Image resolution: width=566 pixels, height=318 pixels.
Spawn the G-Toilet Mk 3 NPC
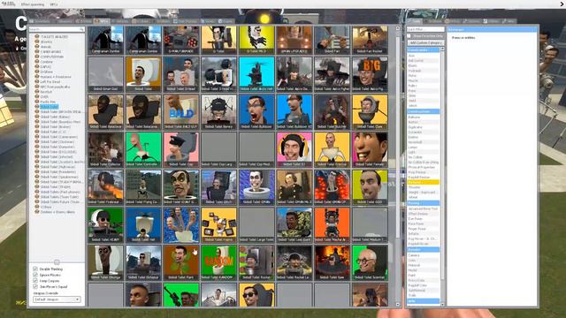(x=256, y=40)
